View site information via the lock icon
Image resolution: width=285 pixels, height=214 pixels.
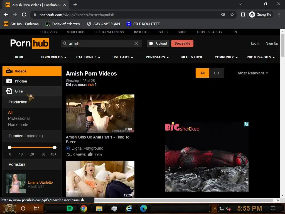pyautogui.click(x=35, y=14)
